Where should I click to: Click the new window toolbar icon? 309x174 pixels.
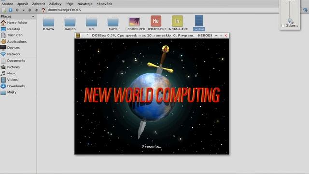4,10
